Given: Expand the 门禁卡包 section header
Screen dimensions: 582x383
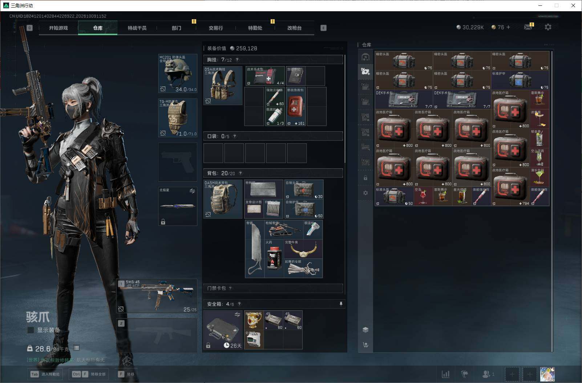Looking at the screenshot, I should click(273, 288).
